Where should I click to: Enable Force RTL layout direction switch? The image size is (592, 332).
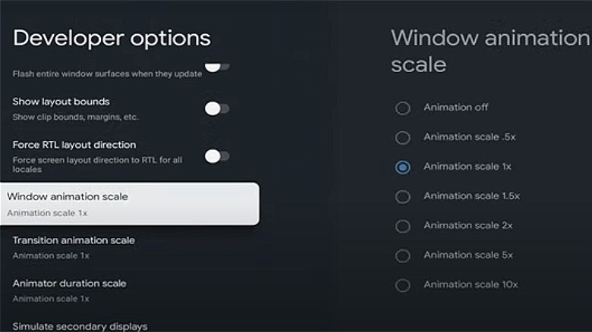tap(216, 156)
